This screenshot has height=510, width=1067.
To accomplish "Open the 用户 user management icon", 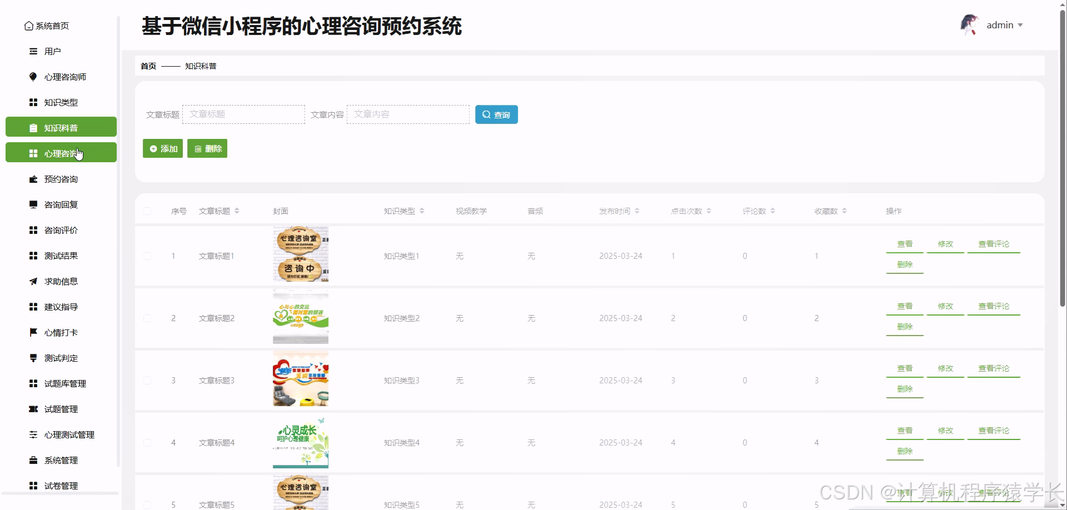I will click(x=33, y=51).
